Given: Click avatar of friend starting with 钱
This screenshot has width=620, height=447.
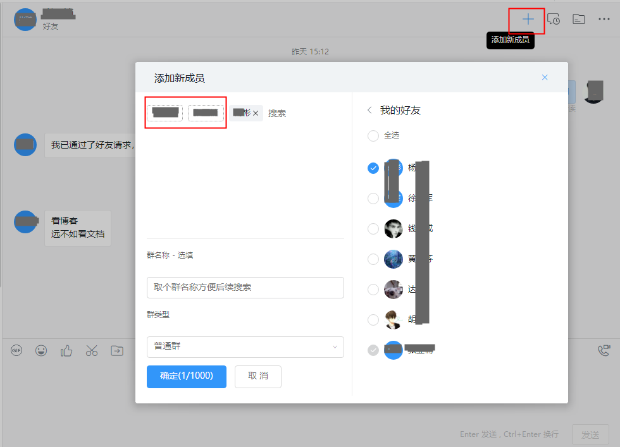Looking at the screenshot, I should tap(394, 228).
